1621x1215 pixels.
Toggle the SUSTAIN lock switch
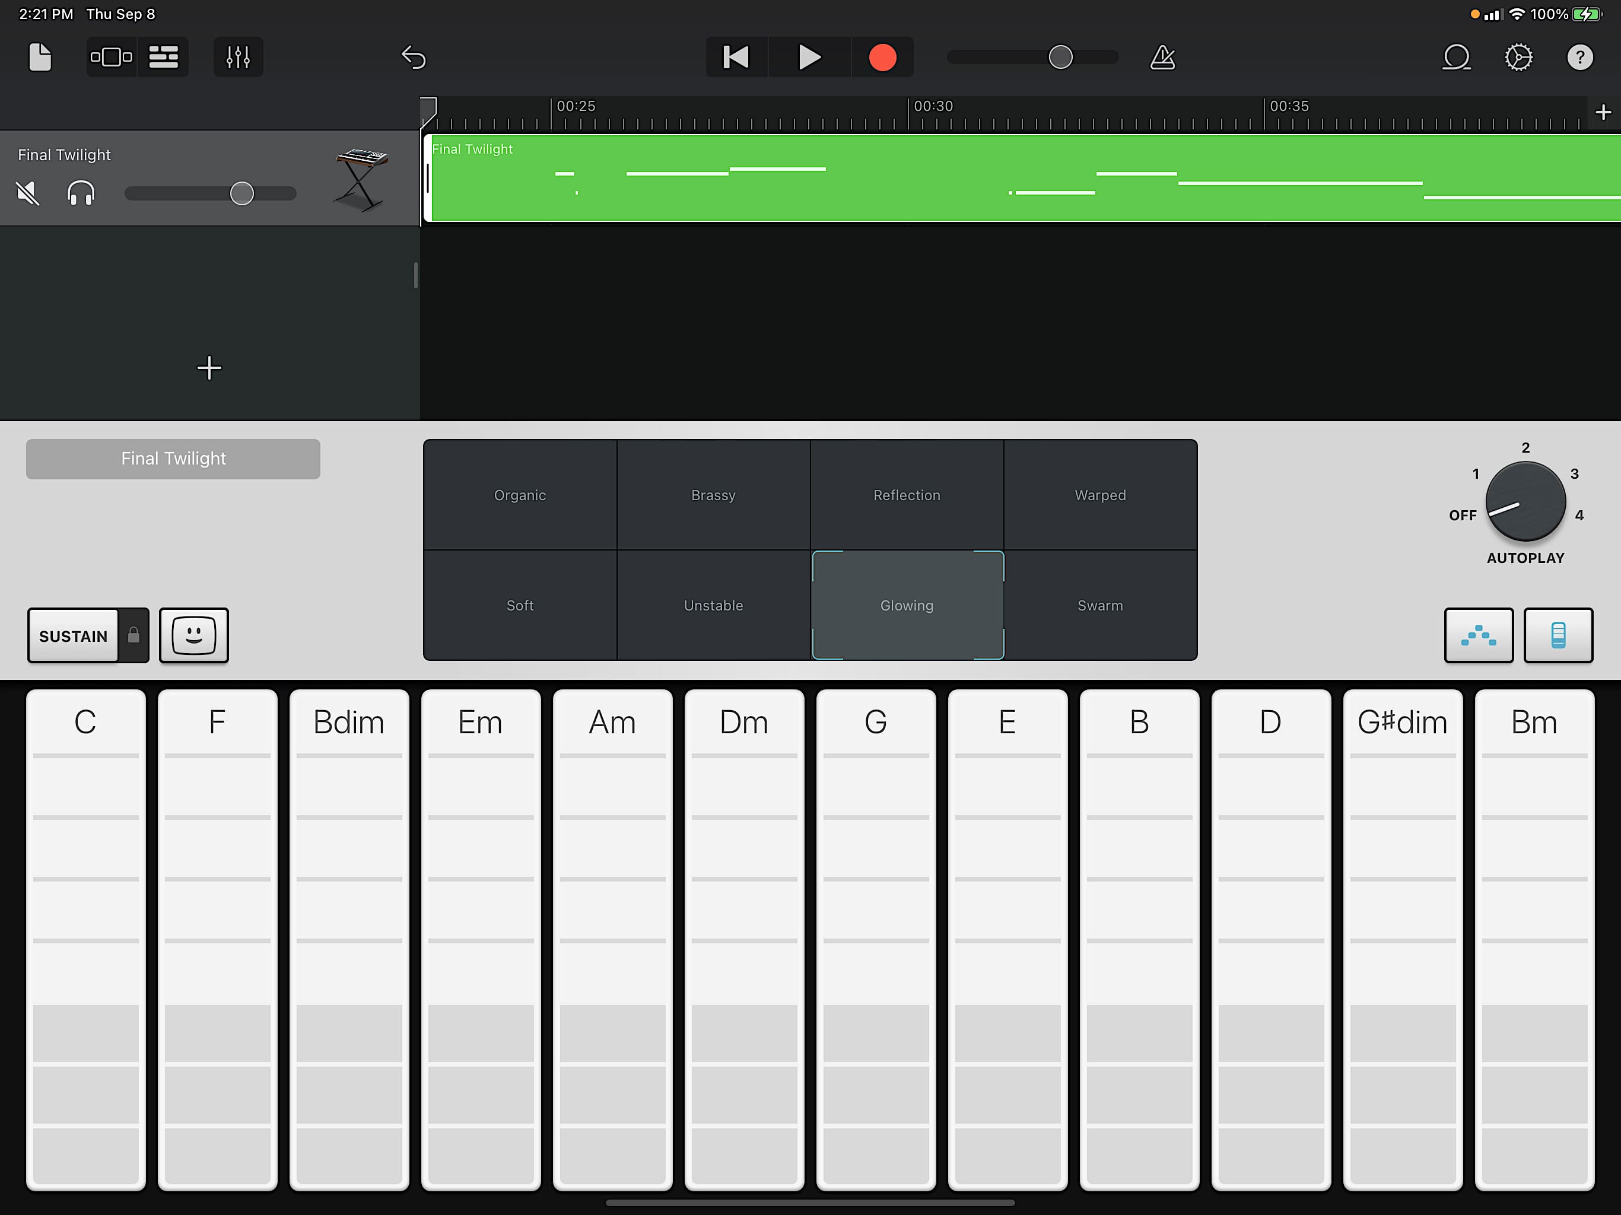[134, 635]
